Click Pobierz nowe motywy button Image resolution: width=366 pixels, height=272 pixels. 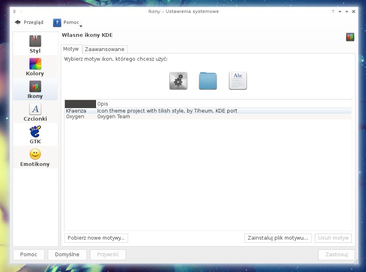click(x=96, y=238)
